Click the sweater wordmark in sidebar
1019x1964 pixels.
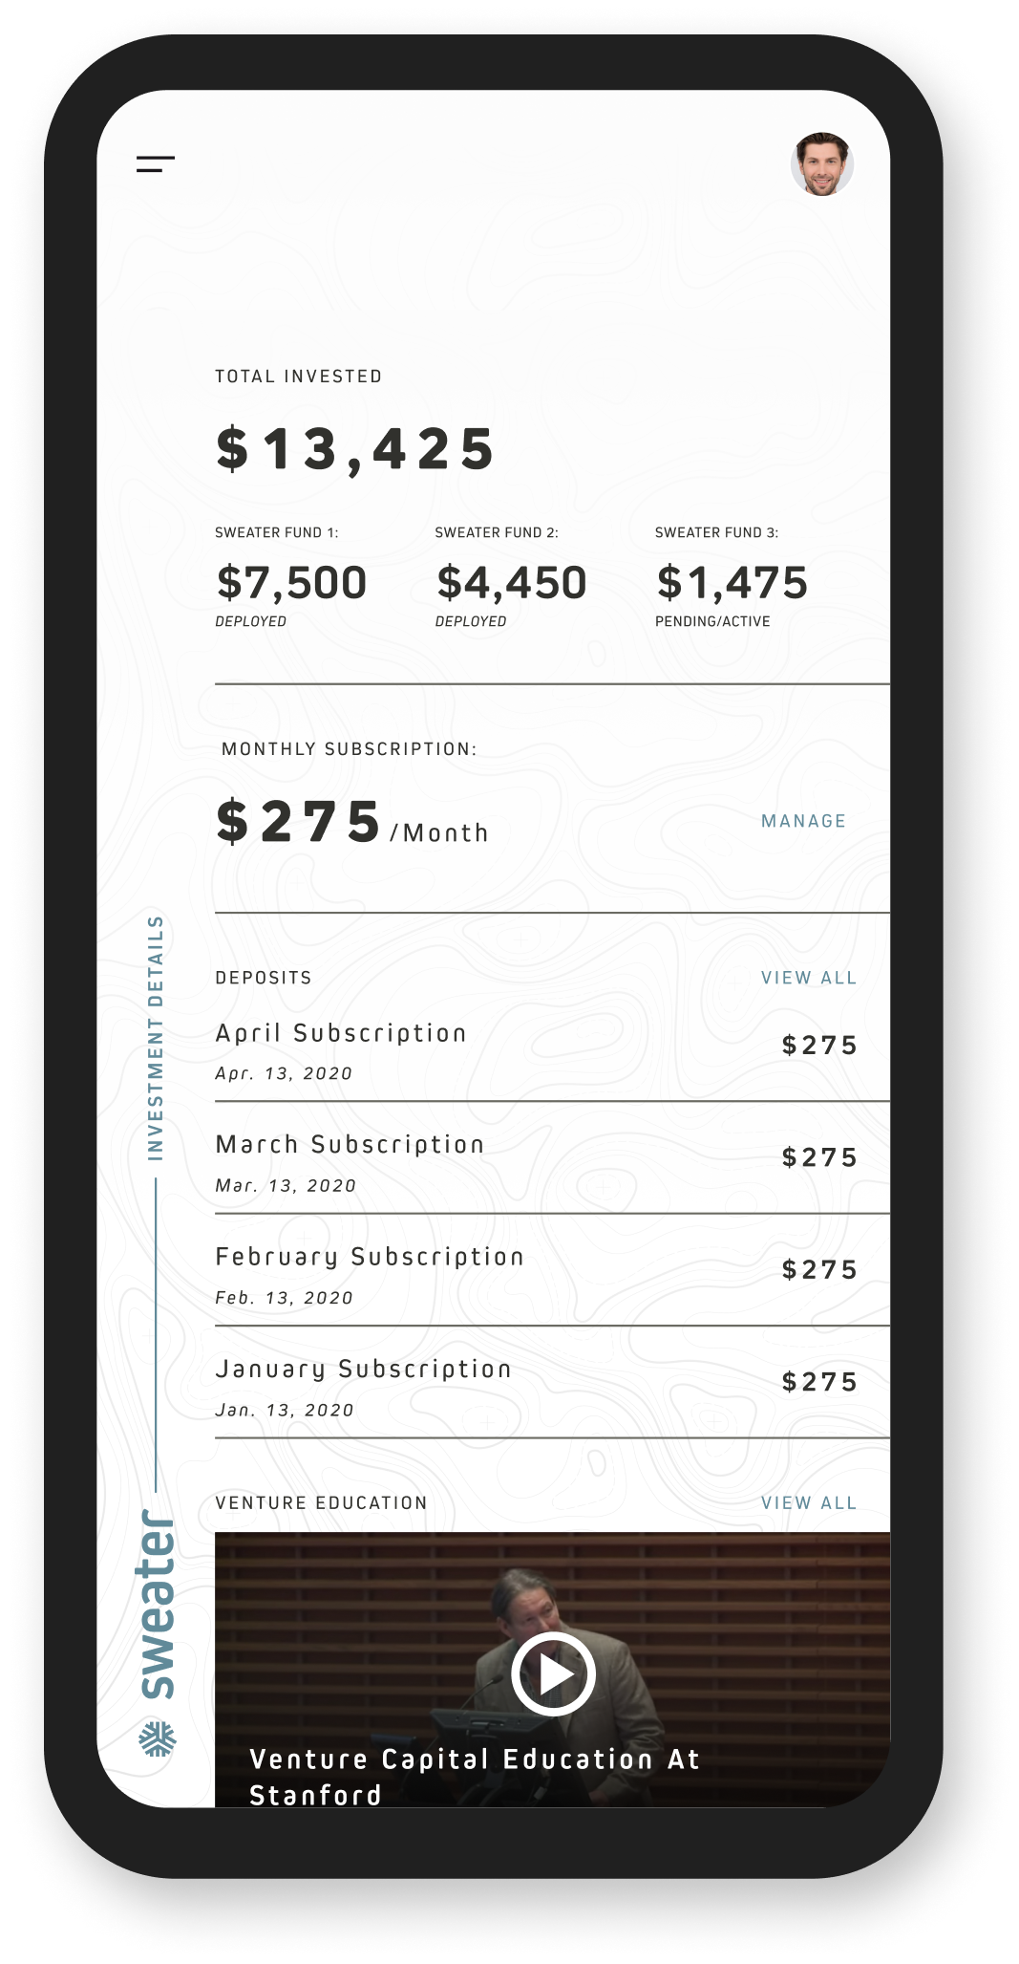coord(158,1604)
